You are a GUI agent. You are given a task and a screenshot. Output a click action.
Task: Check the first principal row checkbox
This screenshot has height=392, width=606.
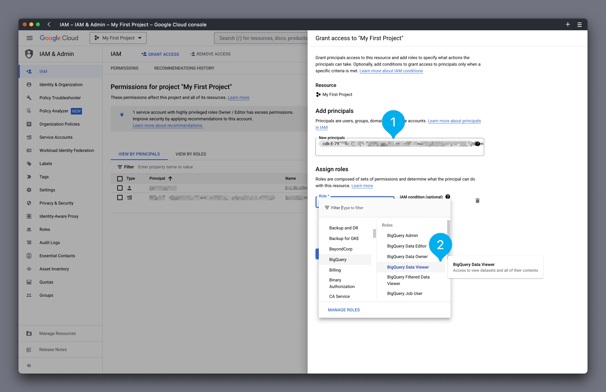coord(120,188)
